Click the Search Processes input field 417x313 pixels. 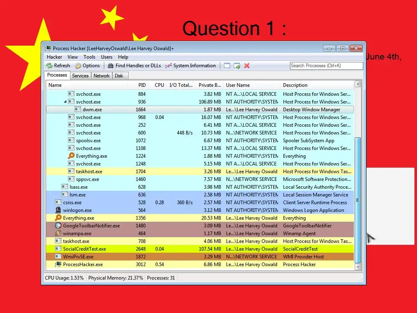[x=326, y=66]
